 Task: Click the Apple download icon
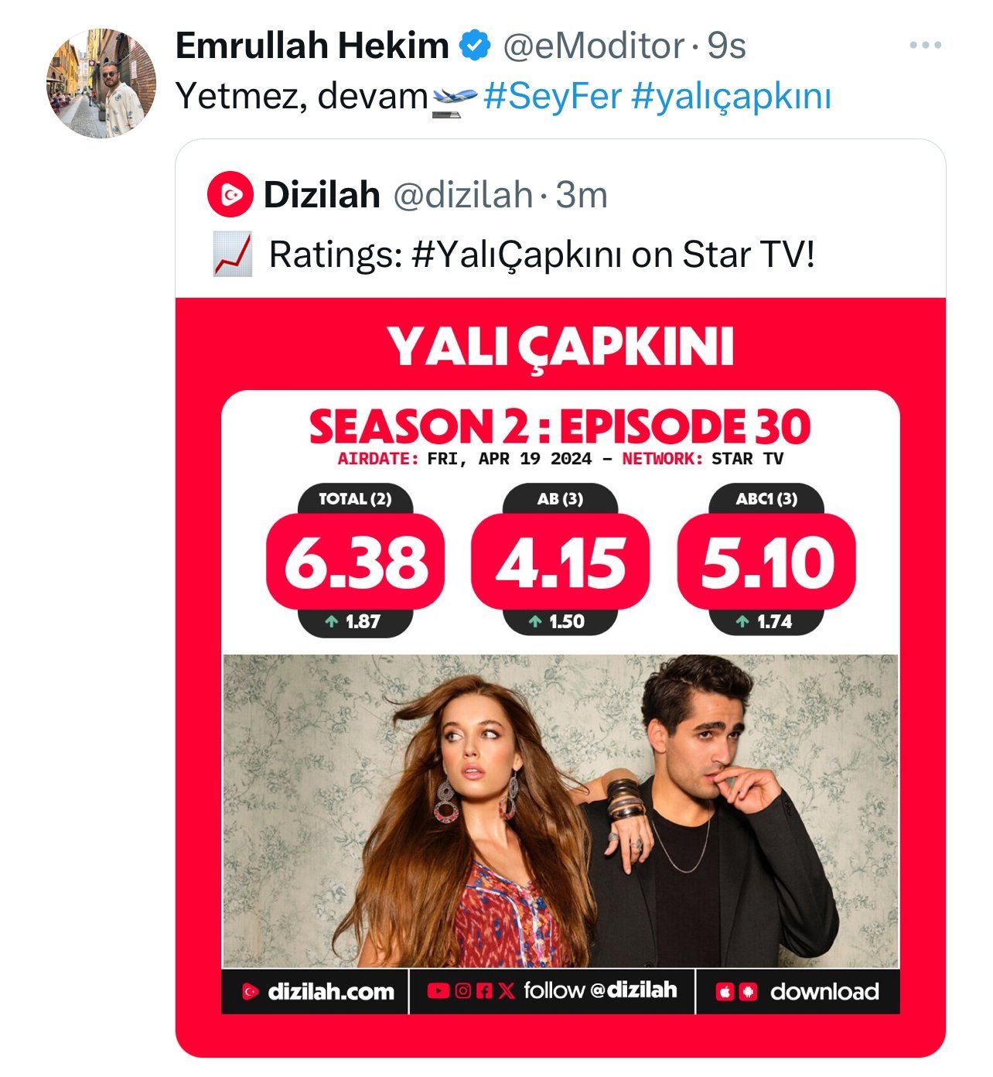click(x=725, y=992)
